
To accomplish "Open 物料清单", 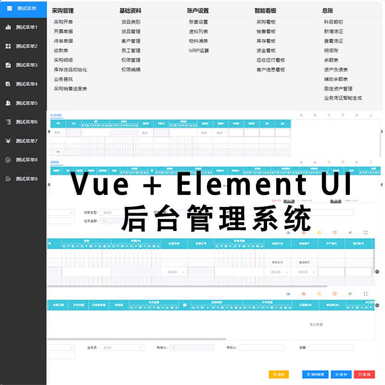I will (x=198, y=41).
